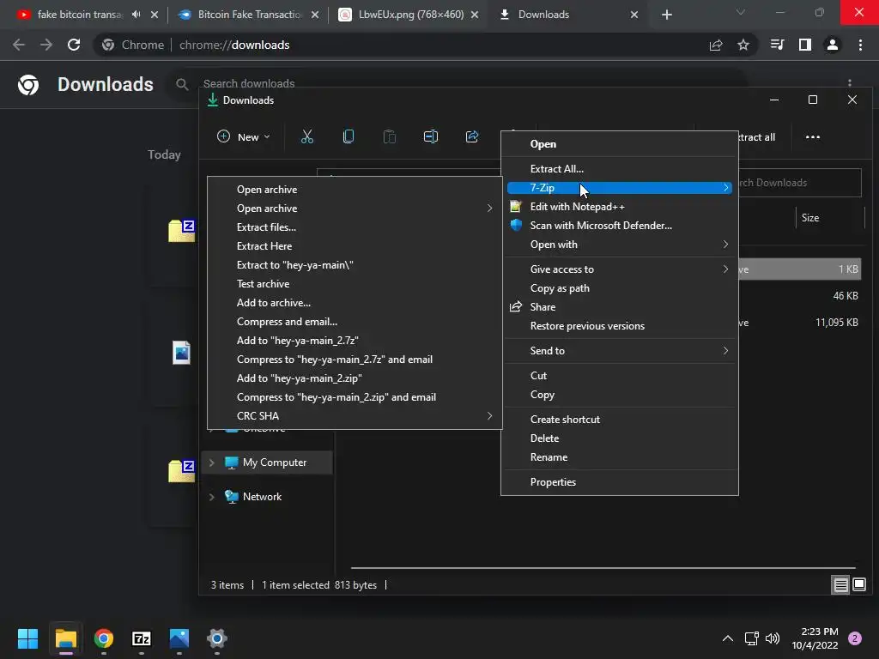Expand second Open archive submenu arrow
Viewport: 879px width, 659px height.
(489, 209)
